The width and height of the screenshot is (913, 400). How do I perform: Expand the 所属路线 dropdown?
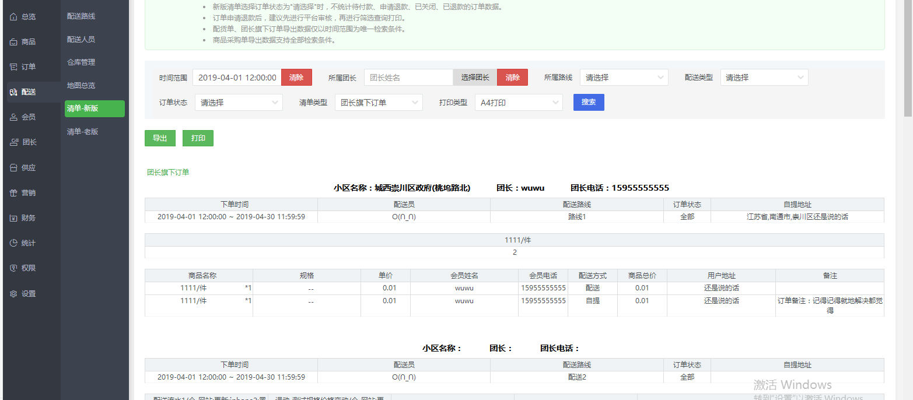[624, 78]
